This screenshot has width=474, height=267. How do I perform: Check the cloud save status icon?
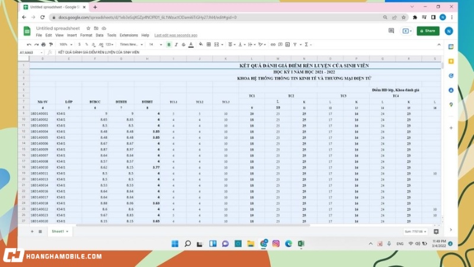[x=104, y=28]
